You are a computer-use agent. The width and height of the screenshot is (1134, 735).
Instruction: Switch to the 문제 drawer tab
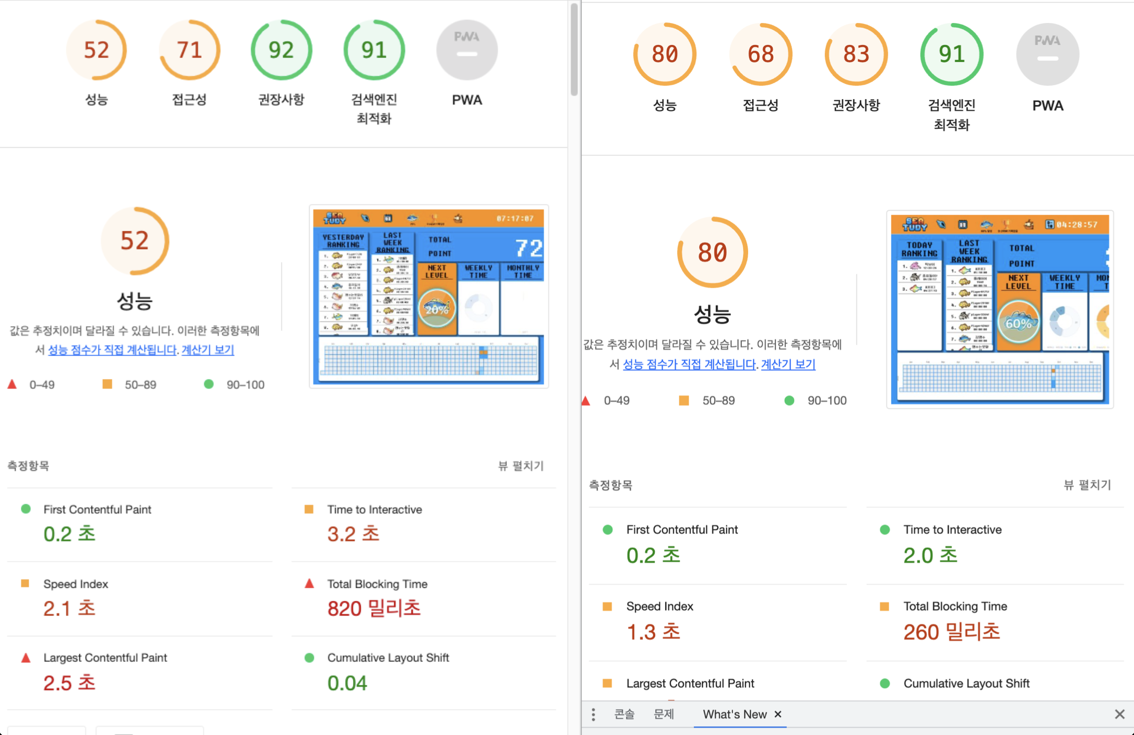point(664,714)
